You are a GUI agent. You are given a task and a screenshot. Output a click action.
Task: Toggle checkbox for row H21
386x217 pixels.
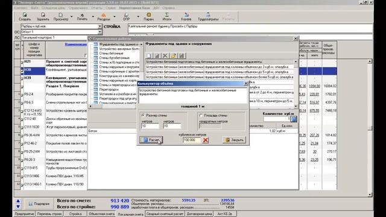(x=22, y=63)
